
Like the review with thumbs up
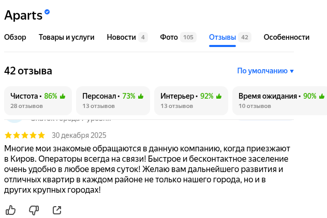point(10,210)
